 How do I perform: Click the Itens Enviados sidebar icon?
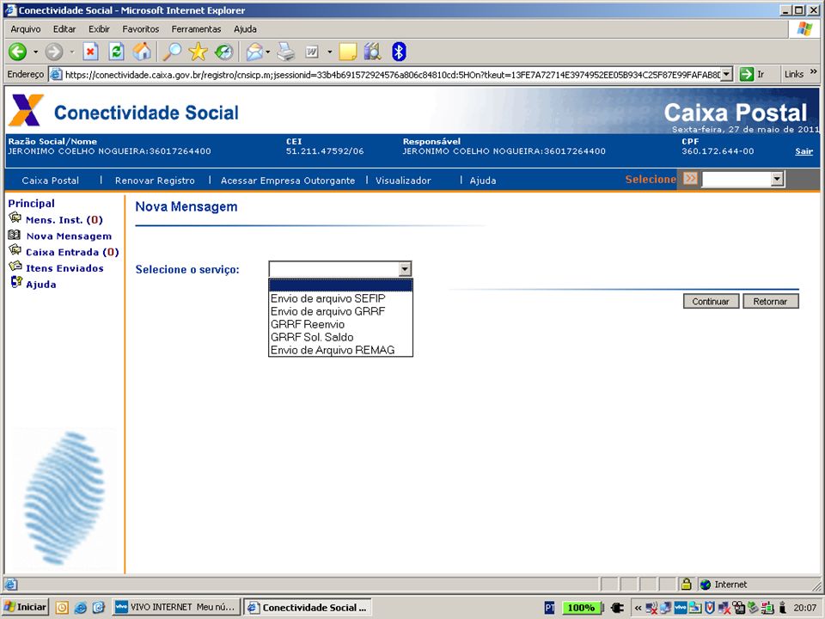(x=15, y=267)
